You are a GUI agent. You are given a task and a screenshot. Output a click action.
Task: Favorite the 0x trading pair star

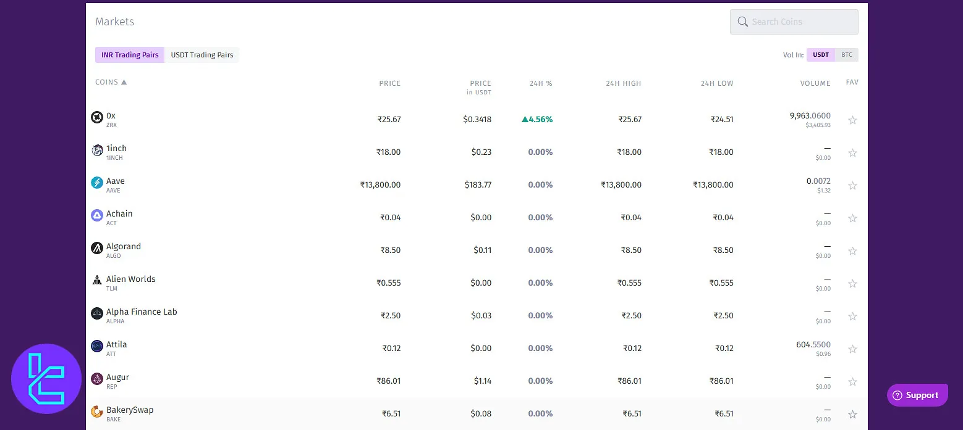[852, 120]
